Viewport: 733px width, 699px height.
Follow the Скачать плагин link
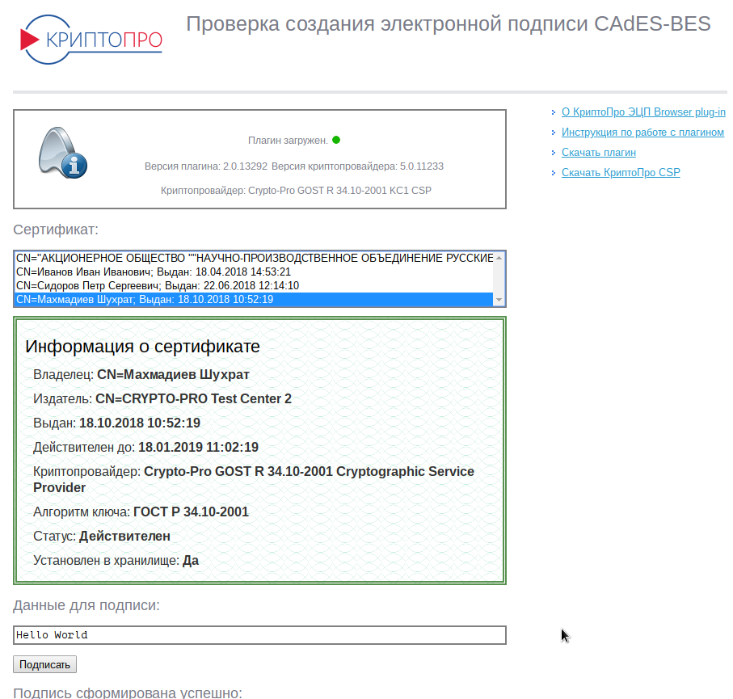coord(599,153)
